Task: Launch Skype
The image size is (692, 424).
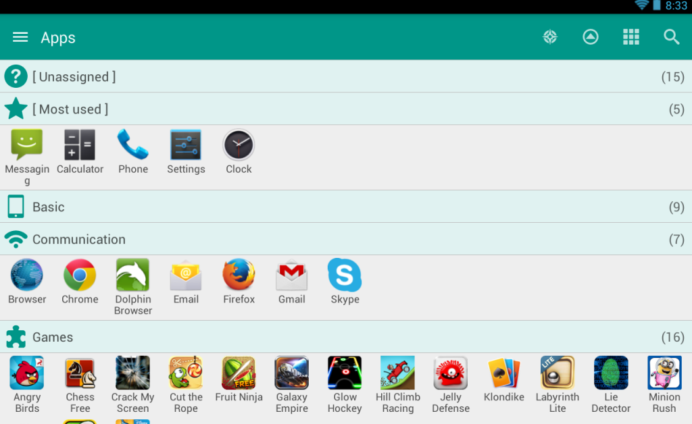Action: tap(345, 282)
